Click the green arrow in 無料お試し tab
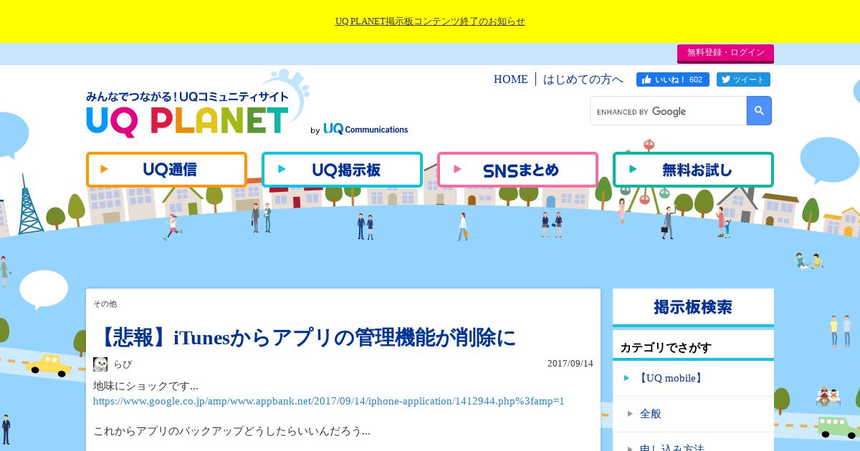Viewport: 860px width, 451px height. [633, 170]
